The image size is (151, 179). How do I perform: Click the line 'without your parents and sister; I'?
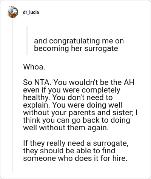80,113
